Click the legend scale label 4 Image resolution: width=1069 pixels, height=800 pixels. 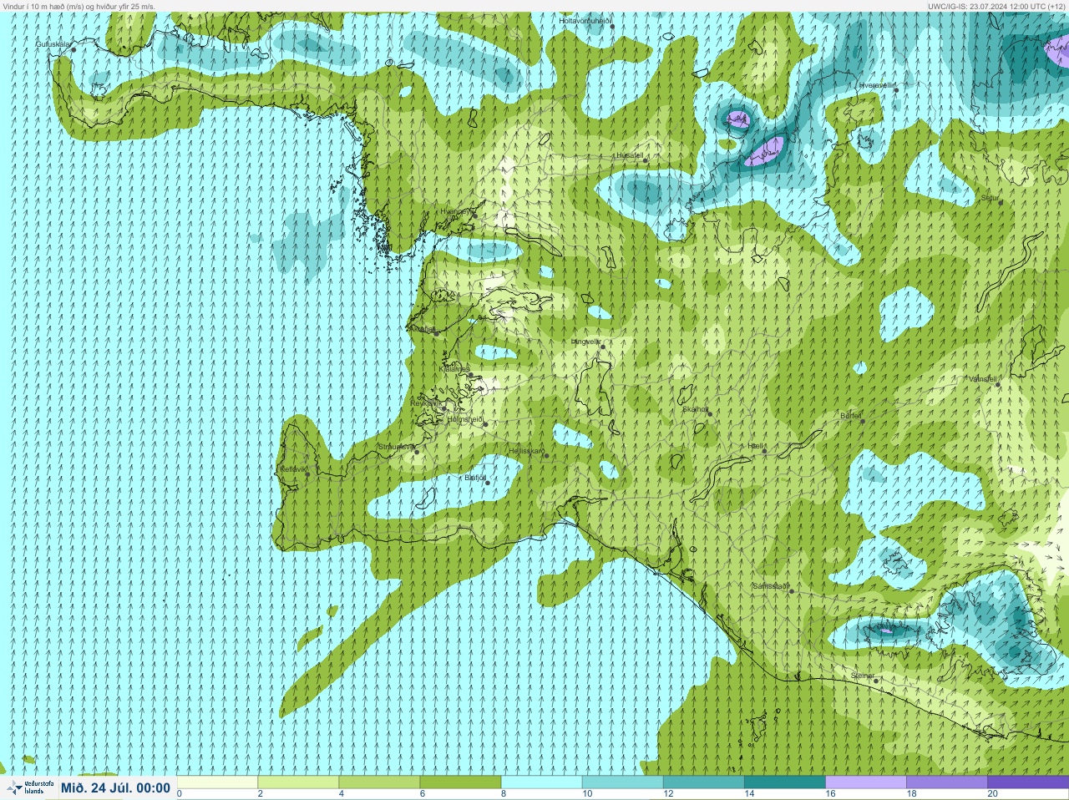(x=342, y=794)
